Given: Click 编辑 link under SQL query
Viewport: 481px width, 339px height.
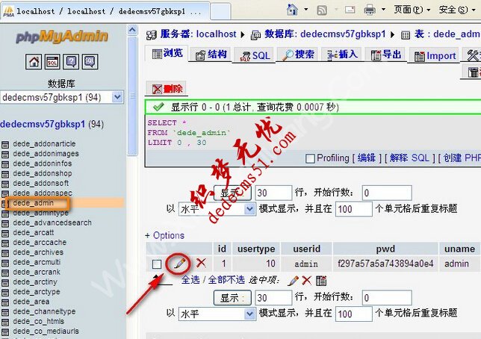Looking at the screenshot, I should pyautogui.click(x=367, y=158).
